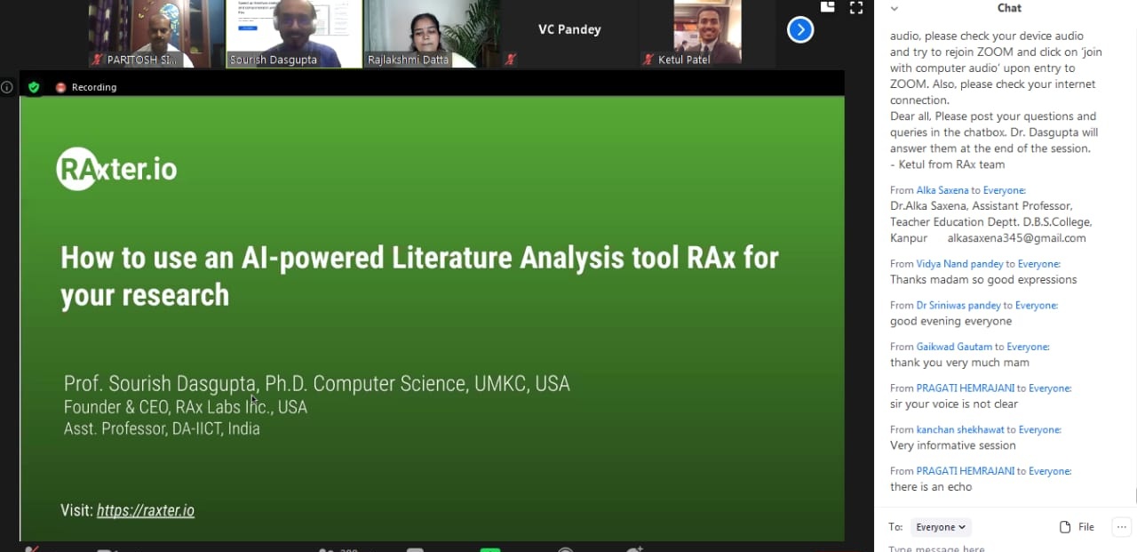Open the 'To: Everyone' recipient dropdown

pos(942,527)
